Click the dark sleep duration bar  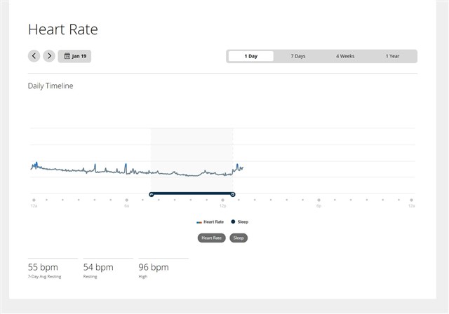tap(192, 193)
